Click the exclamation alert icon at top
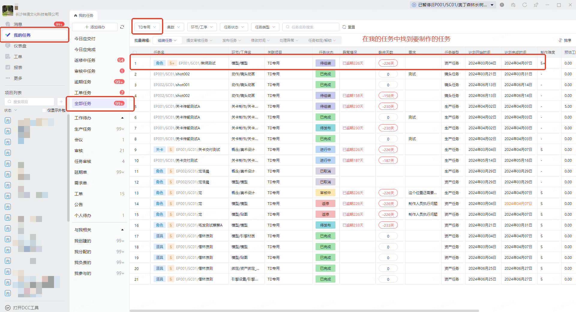Screen dimensions: 576x312 coord(502,5)
